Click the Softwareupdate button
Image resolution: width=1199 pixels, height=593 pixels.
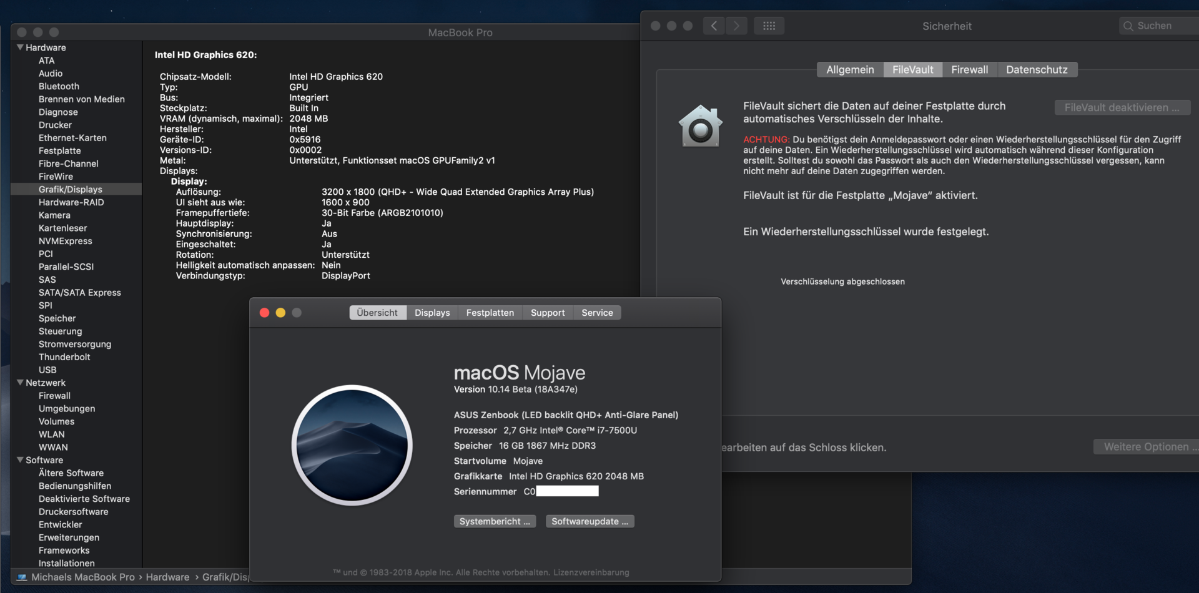tap(590, 521)
